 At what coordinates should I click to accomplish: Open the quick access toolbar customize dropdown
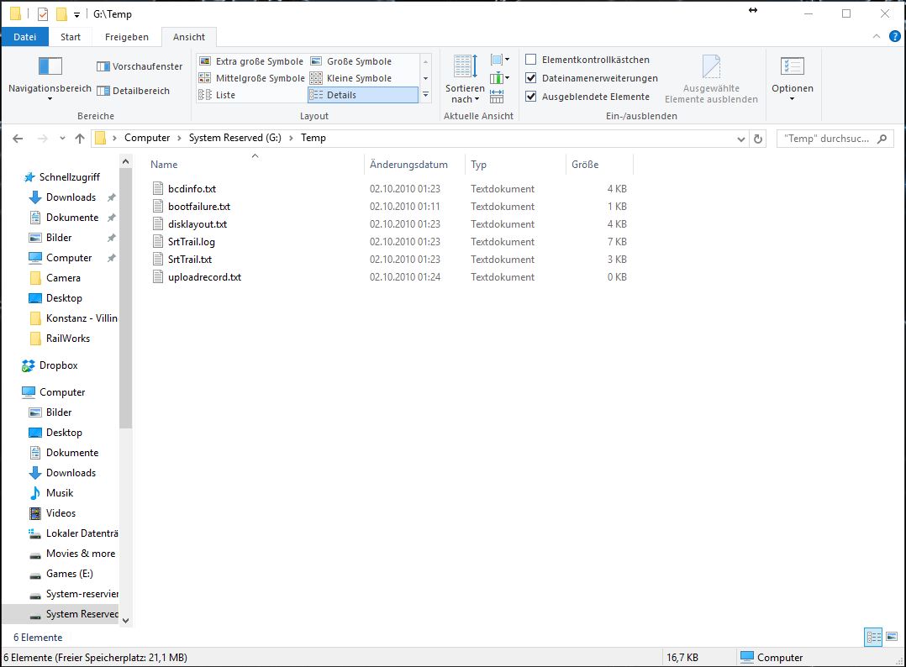[76, 14]
